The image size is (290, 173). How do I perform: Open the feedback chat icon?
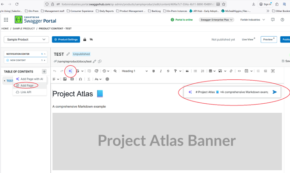point(273,19)
